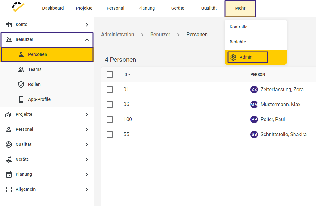Sort by the ID column header
Viewport: 316px width, 206px height.
pos(125,75)
